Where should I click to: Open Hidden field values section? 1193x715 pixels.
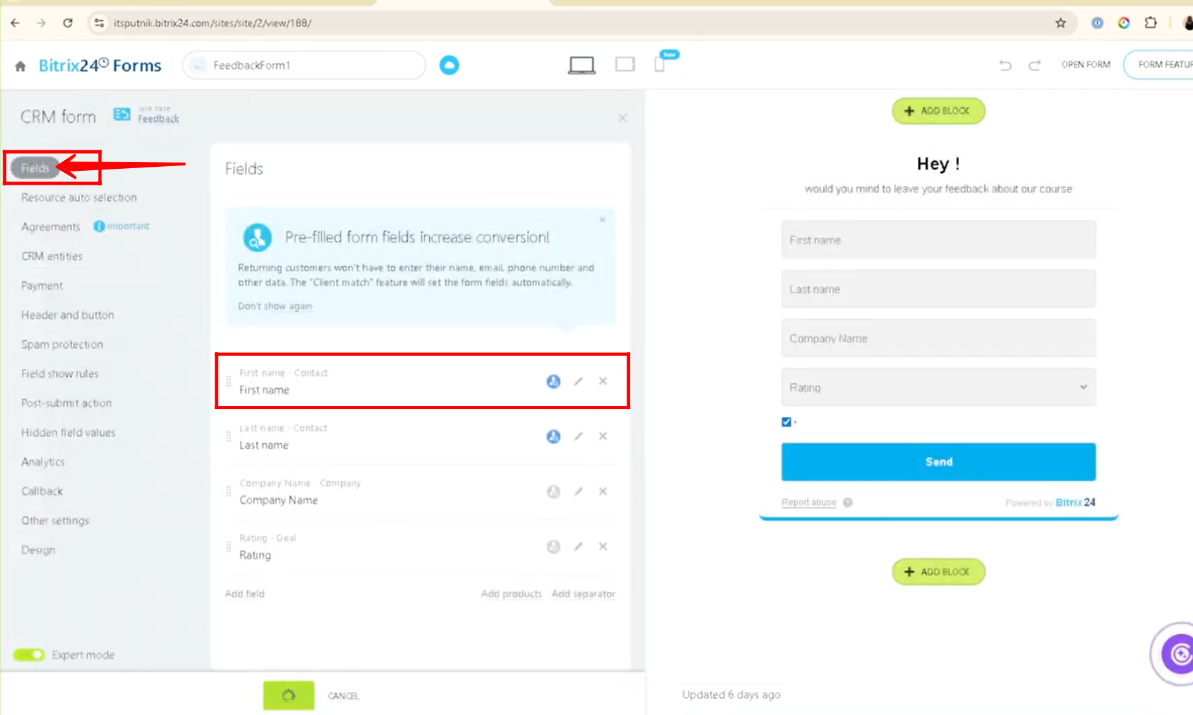[x=68, y=432]
